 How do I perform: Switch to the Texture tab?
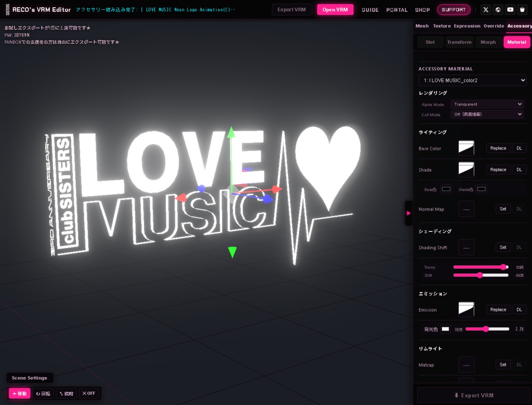click(442, 26)
